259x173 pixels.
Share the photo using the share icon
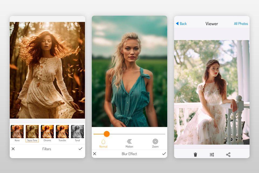click(228, 155)
